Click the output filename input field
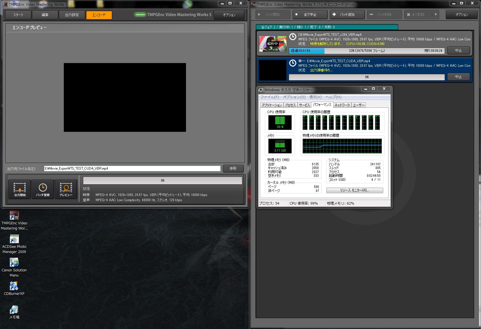This screenshot has width=481, height=329. pyautogui.click(x=132, y=169)
